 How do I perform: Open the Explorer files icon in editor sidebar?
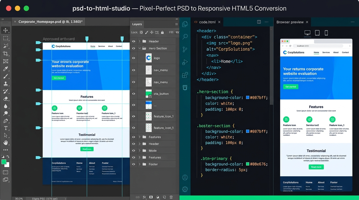(185, 24)
